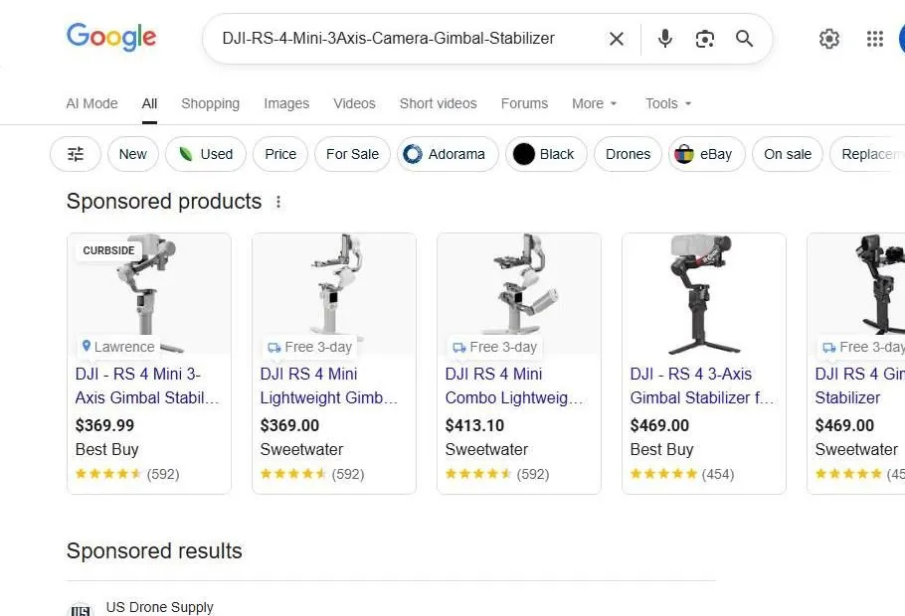
Task: Clear the search query with the X icon
Action: 616,39
